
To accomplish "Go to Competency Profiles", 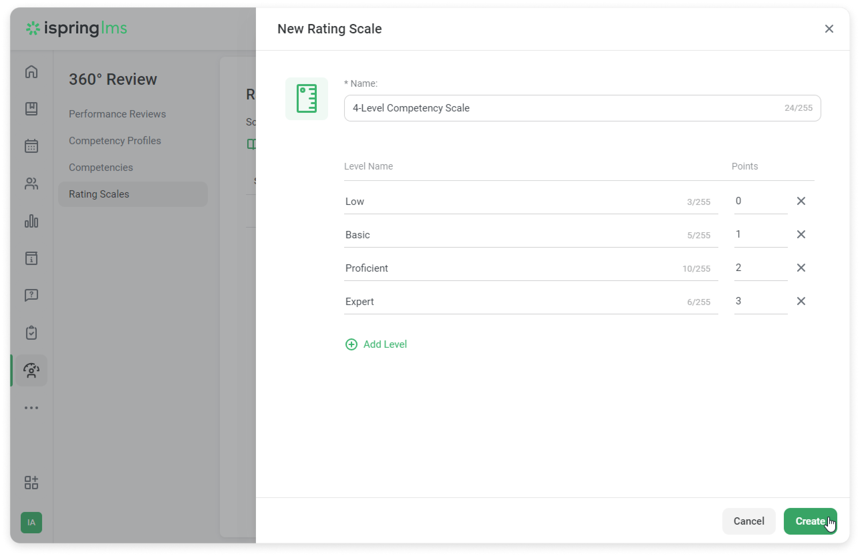I will pyautogui.click(x=115, y=141).
